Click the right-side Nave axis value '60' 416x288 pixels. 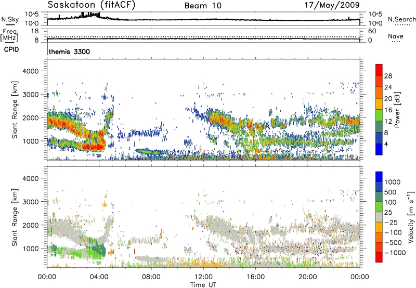click(x=372, y=31)
